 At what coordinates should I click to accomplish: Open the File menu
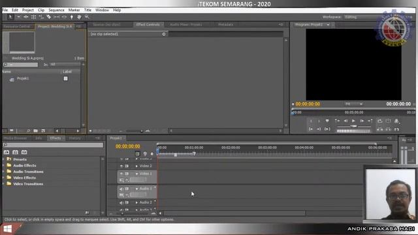pos(5,10)
